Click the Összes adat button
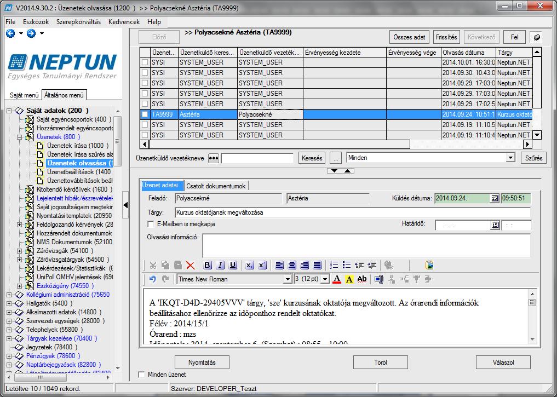Viewport: 557px width, 397px height. (409, 37)
